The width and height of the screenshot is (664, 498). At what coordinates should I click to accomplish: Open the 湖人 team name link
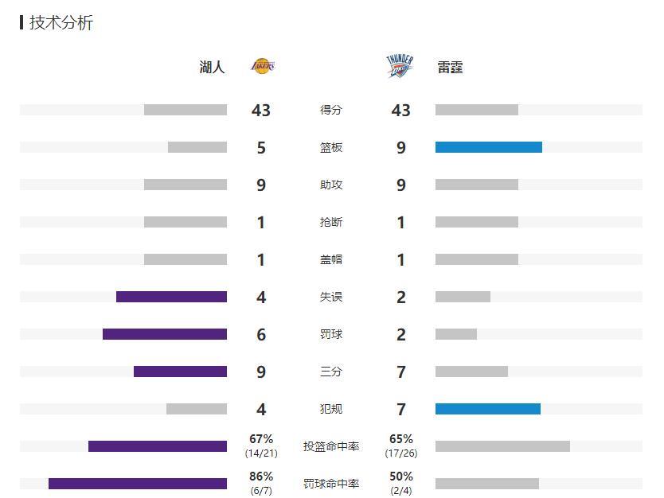click(x=212, y=67)
